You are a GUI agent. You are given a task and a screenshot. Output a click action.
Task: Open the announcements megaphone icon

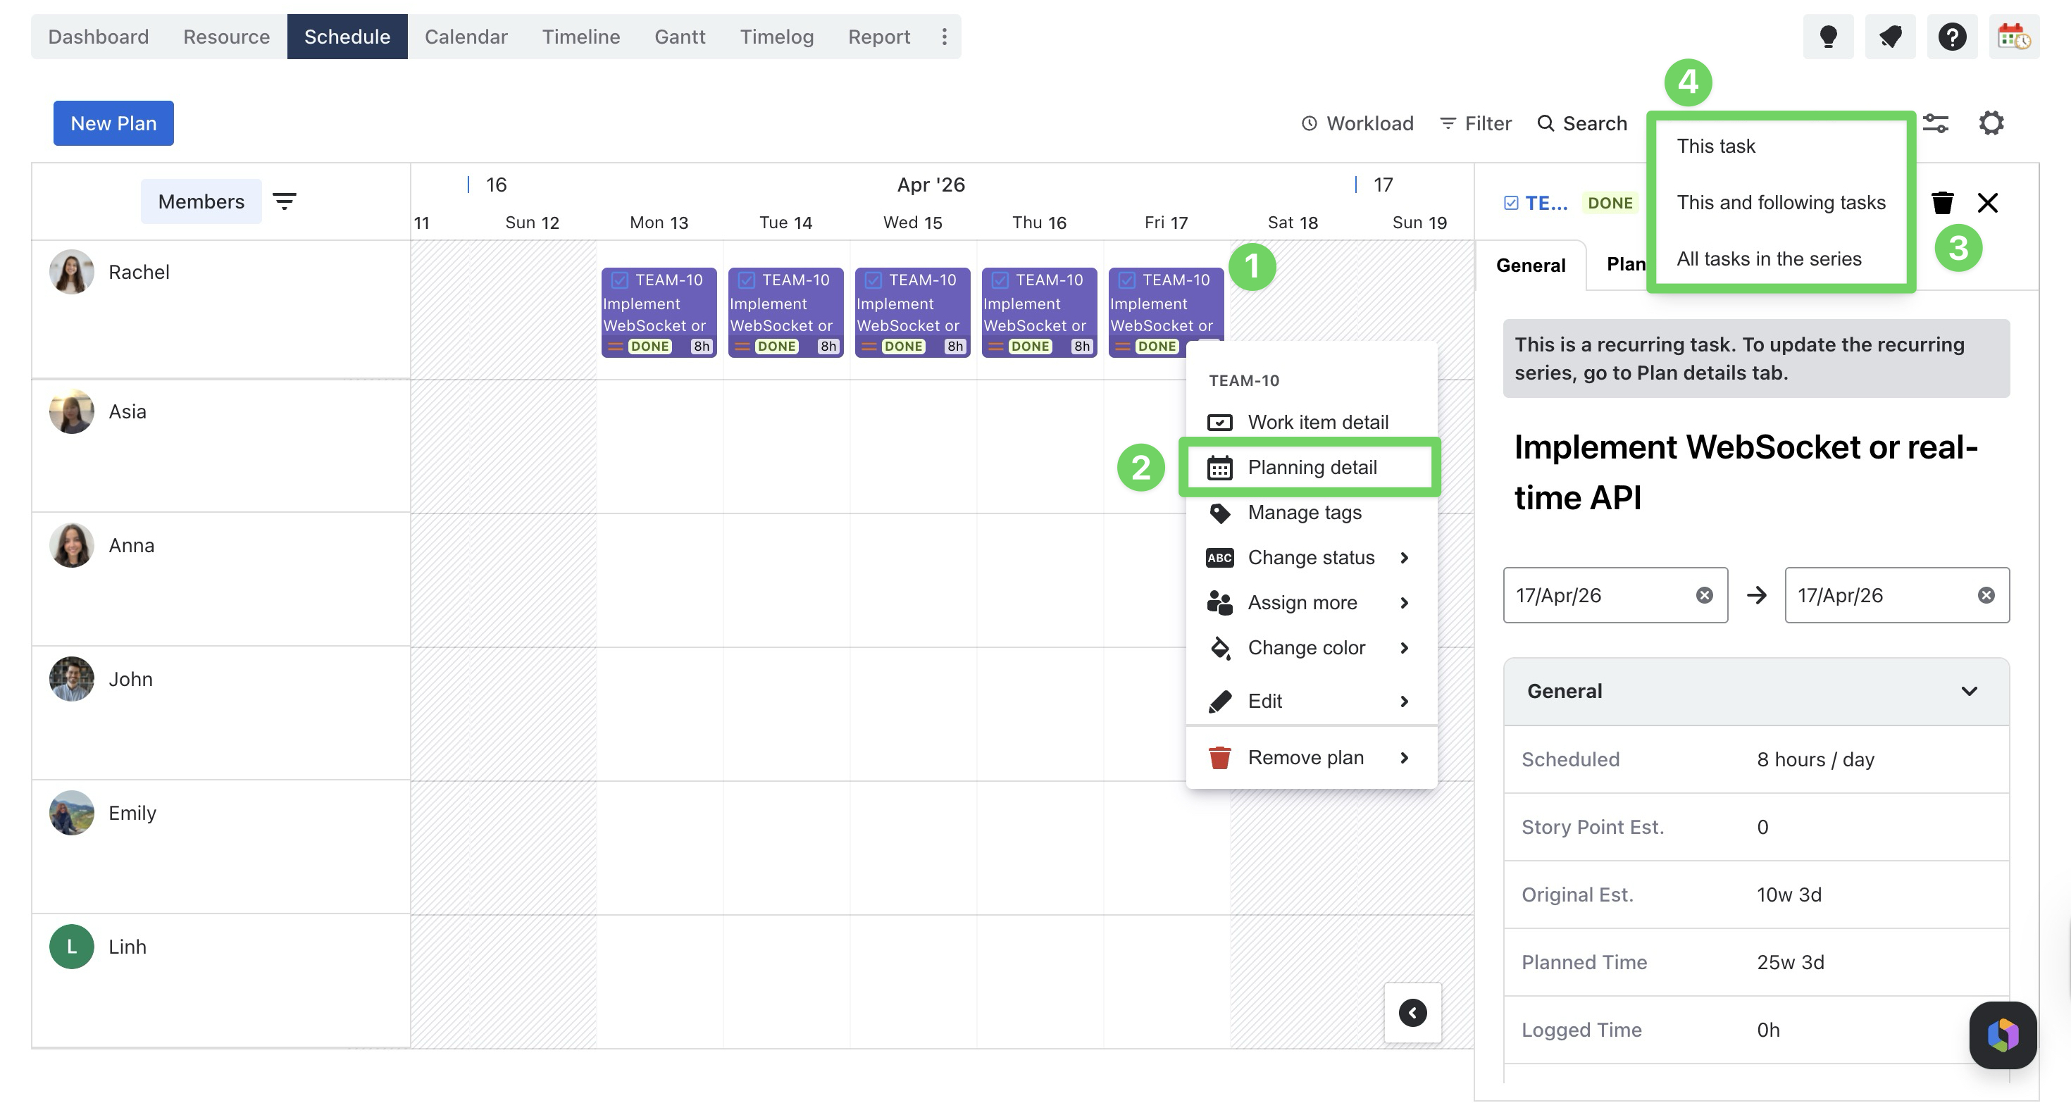(x=1890, y=36)
